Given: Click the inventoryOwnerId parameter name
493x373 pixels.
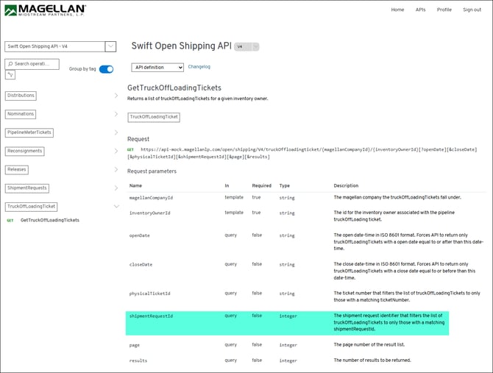Looking at the screenshot, I should [x=149, y=213].
